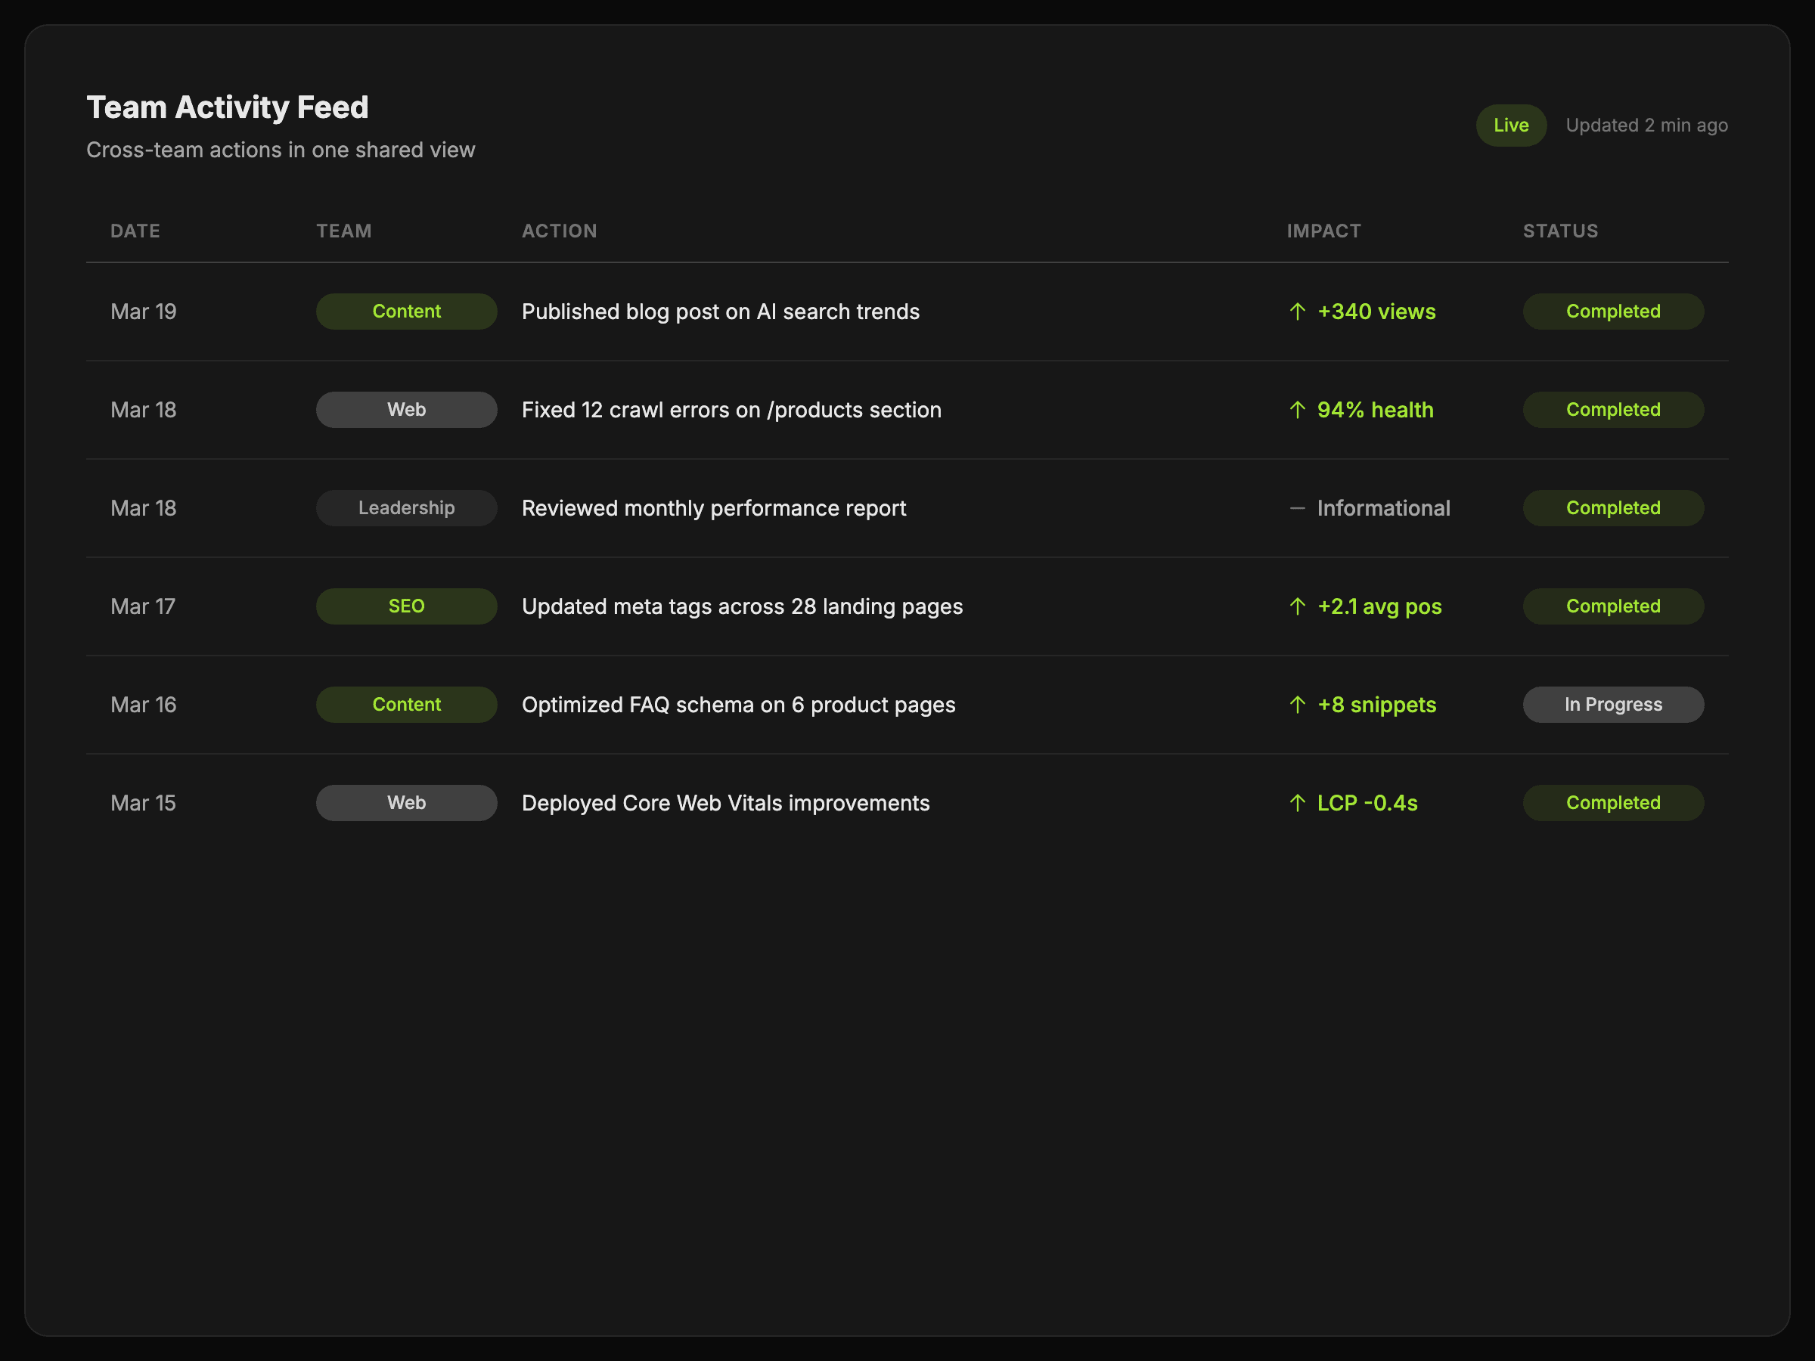The height and width of the screenshot is (1361, 1815).
Task: Click the up arrow beside +340 views
Action: click(1296, 312)
